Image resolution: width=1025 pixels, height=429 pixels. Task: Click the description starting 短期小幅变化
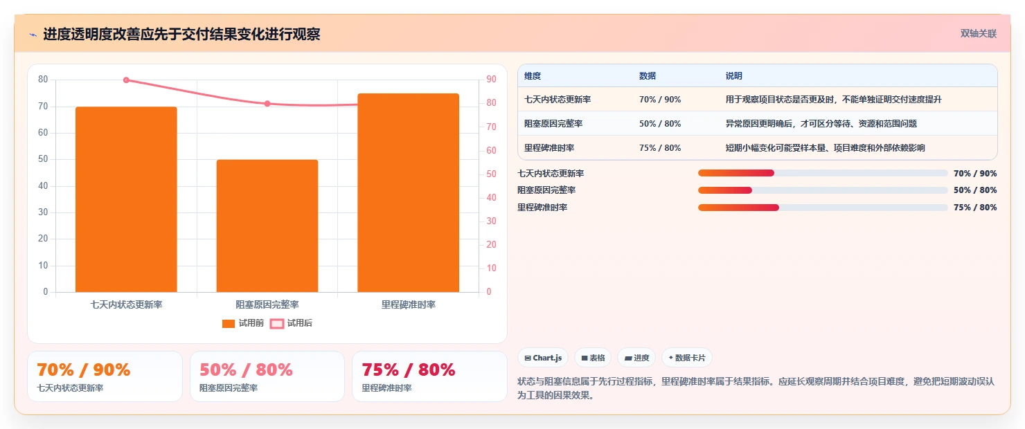point(826,148)
